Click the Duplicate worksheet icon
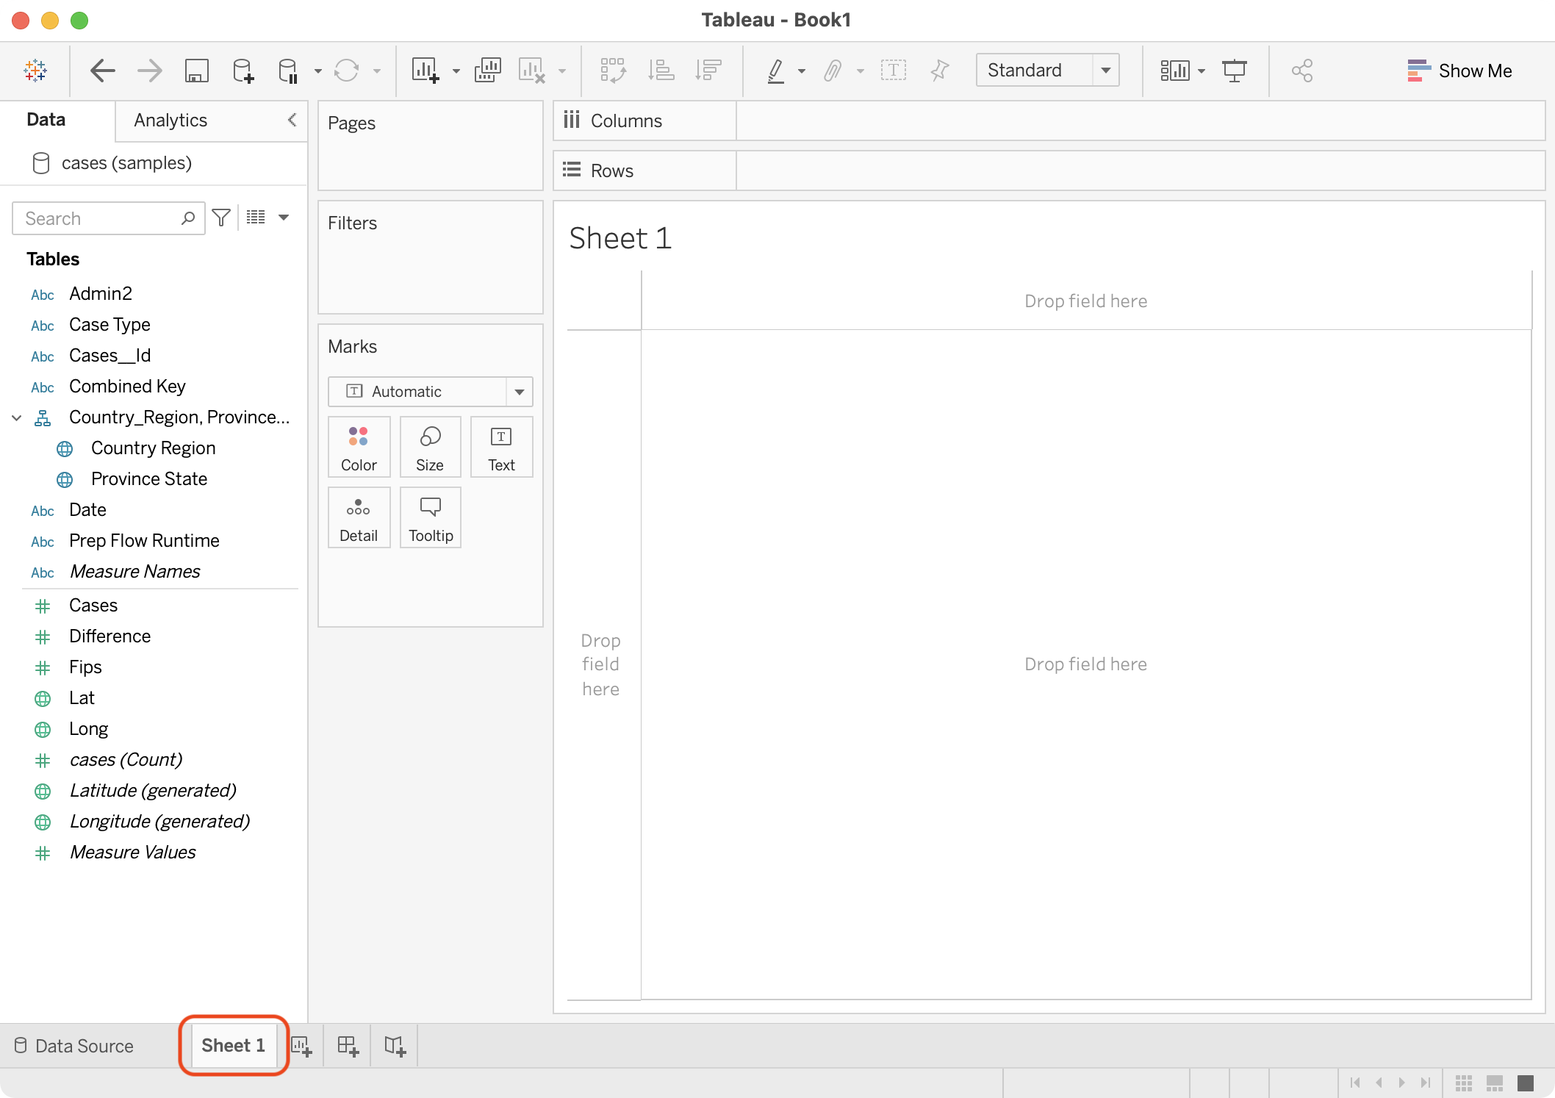The image size is (1555, 1098). click(487, 71)
